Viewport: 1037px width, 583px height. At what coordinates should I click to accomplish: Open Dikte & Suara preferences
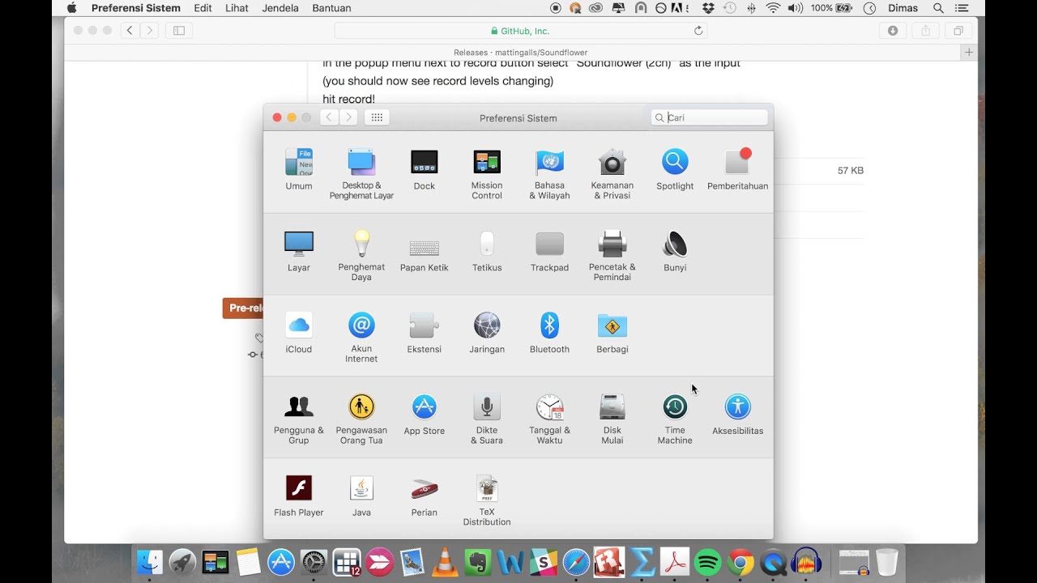tap(487, 419)
